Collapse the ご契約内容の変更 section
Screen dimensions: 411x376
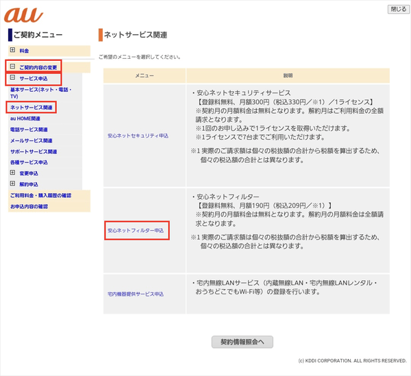12,67
